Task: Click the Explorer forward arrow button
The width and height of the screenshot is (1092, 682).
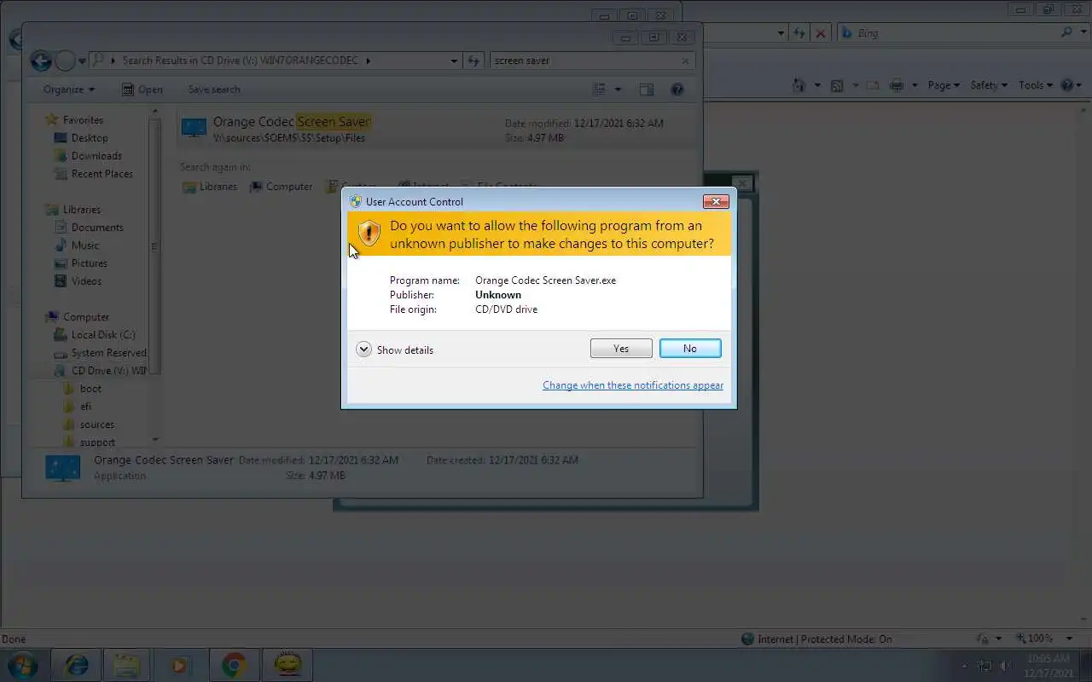Action: tap(65, 61)
